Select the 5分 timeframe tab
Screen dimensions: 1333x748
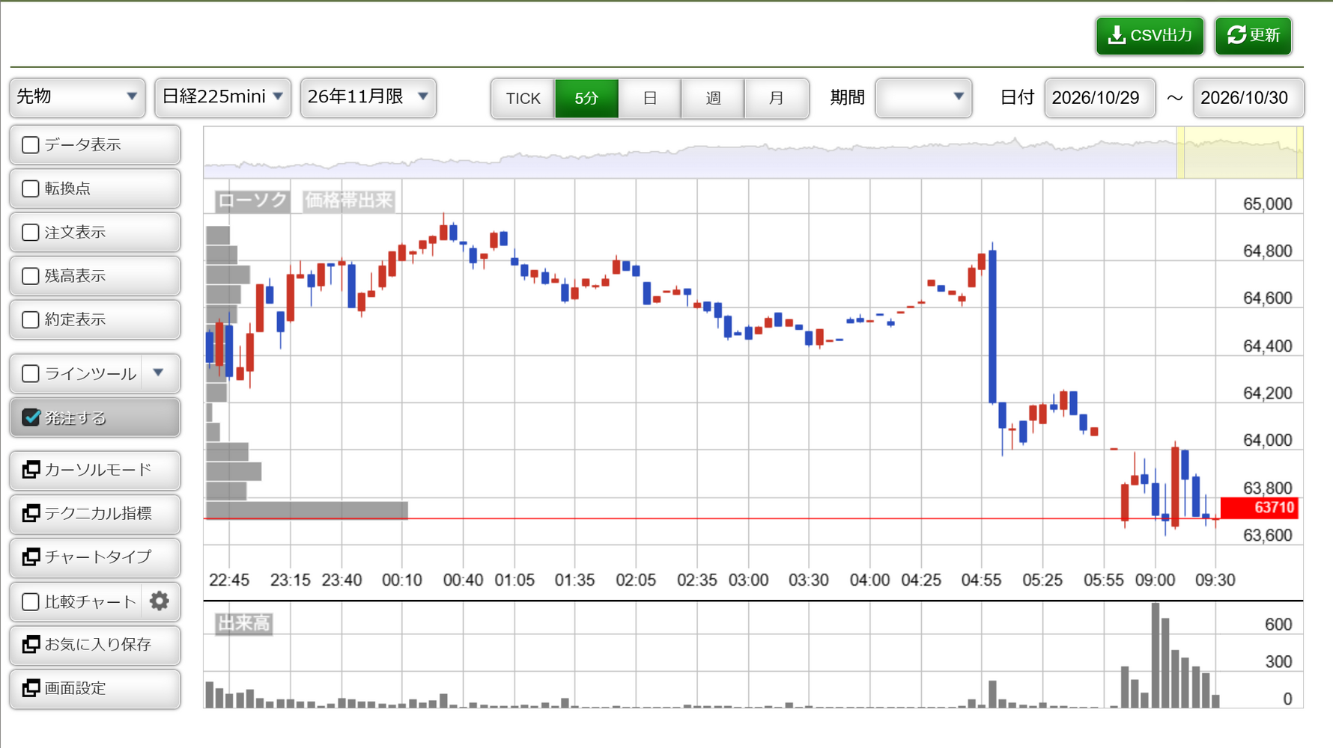tap(586, 99)
